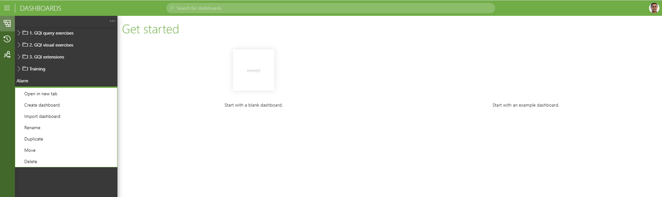This screenshot has height=197, width=662.
Task: Open the apps grid launcher icon
Action: pos(7,8)
